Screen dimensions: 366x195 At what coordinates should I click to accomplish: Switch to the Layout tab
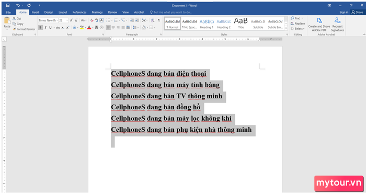pos(63,13)
